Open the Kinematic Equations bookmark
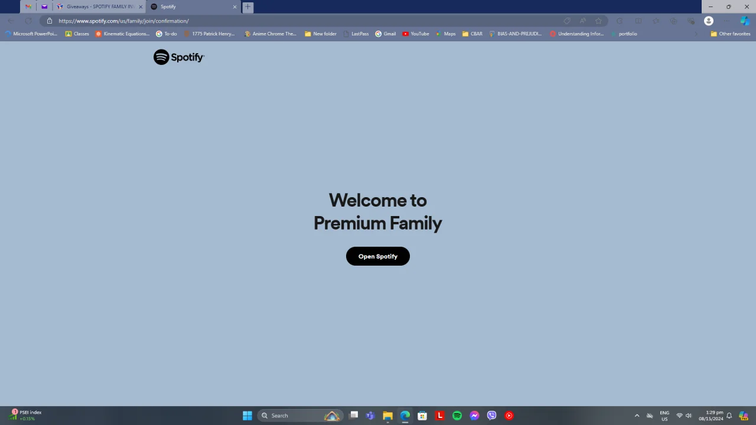This screenshot has width=756, height=425. 123,34
